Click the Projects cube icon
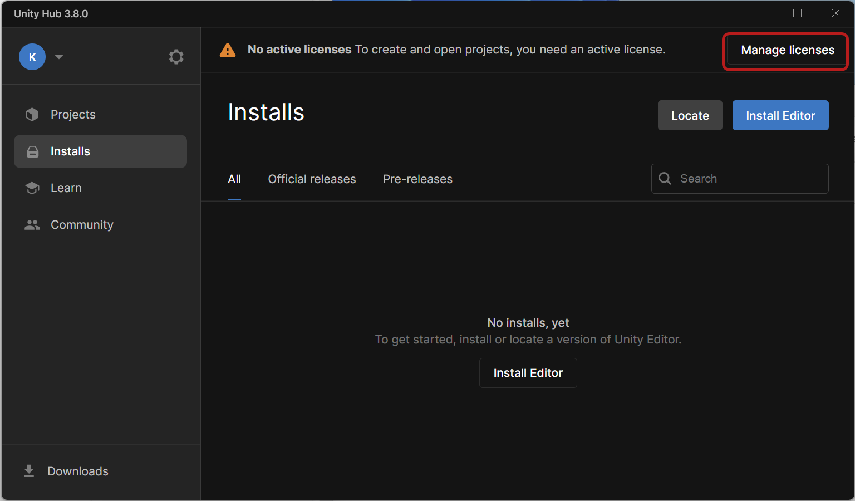This screenshot has height=501, width=855. (32, 115)
